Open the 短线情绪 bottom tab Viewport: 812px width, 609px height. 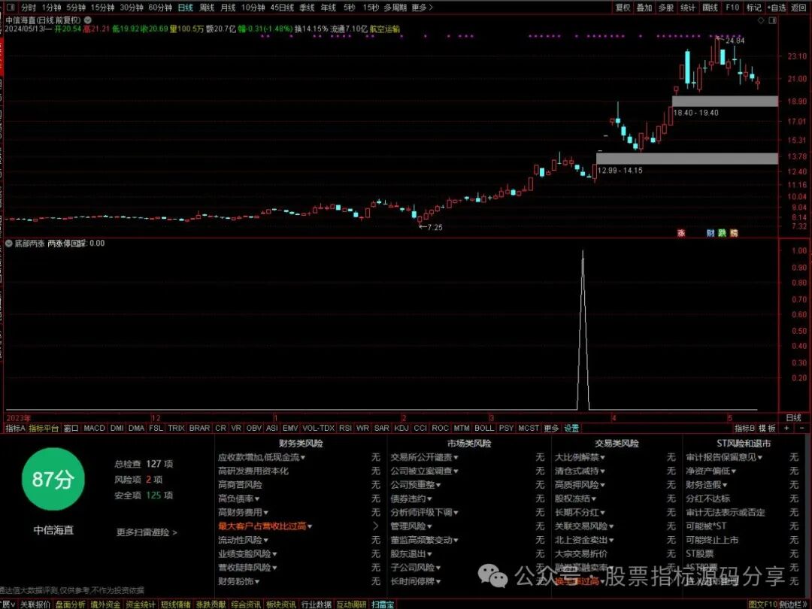click(175, 604)
